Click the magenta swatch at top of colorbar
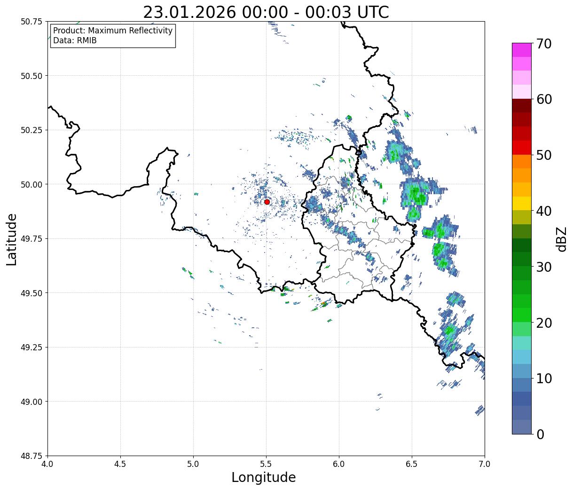Screen dimensions: 573x489 click(x=522, y=50)
